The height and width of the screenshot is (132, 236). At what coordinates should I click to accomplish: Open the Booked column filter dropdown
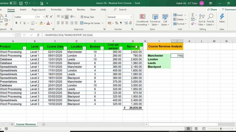click(x=102, y=48)
